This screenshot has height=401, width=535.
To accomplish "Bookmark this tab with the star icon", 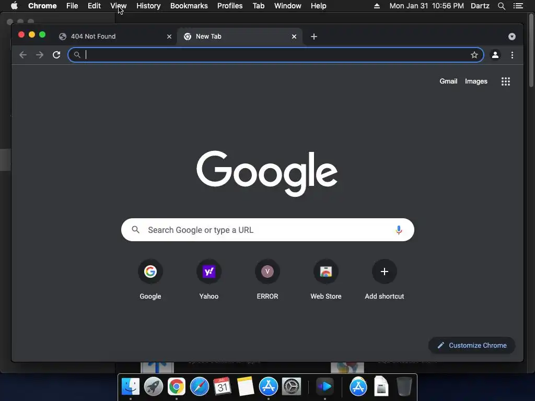I will pyautogui.click(x=474, y=55).
